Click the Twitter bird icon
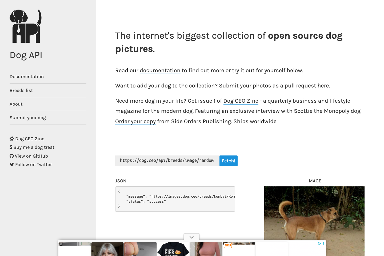384x256 pixels. click(11, 165)
